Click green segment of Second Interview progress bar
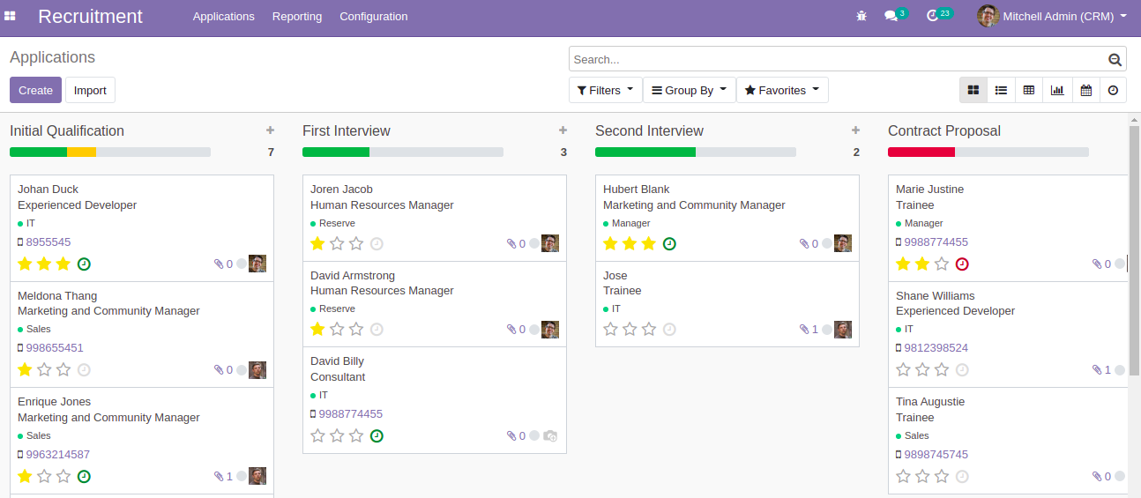The height and width of the screenshot is (498, 1141). (645, 152)
